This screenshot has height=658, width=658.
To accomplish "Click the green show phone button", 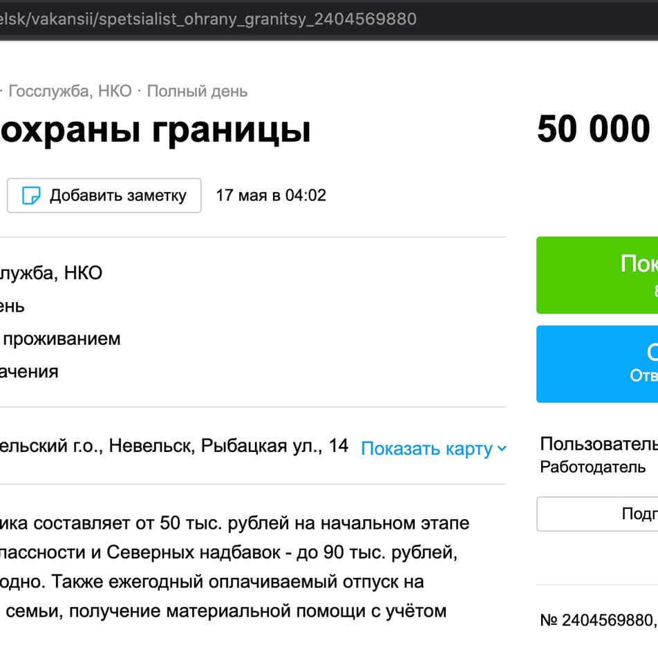I will [x=597, y=275].
